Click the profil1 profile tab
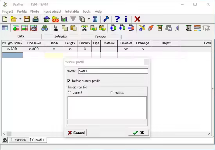 tap(37, 140)
